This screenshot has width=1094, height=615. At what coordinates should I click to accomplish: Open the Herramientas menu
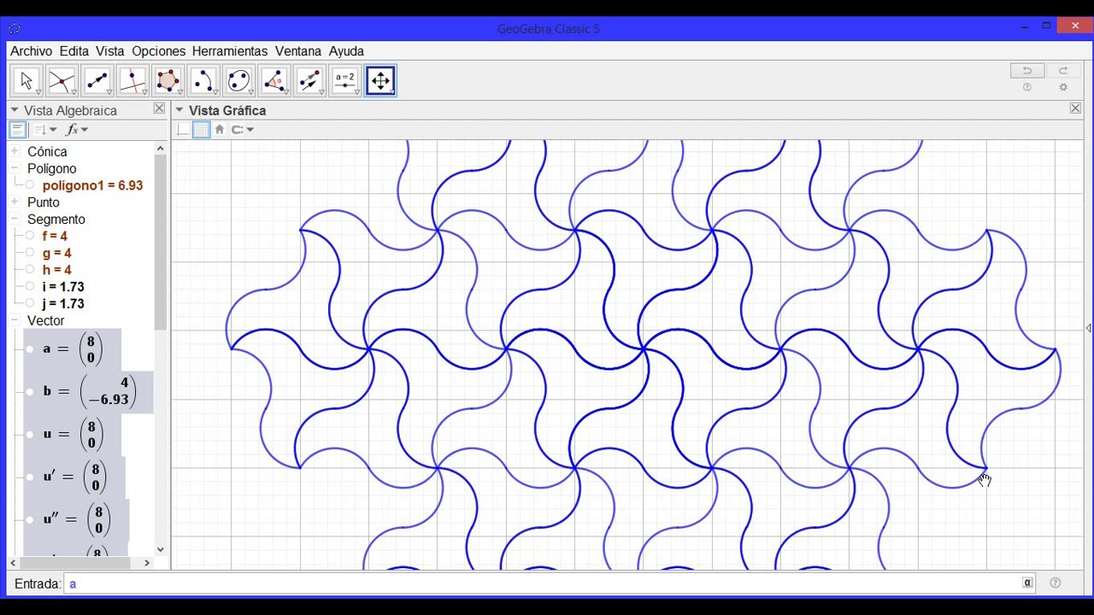point(230,51)
